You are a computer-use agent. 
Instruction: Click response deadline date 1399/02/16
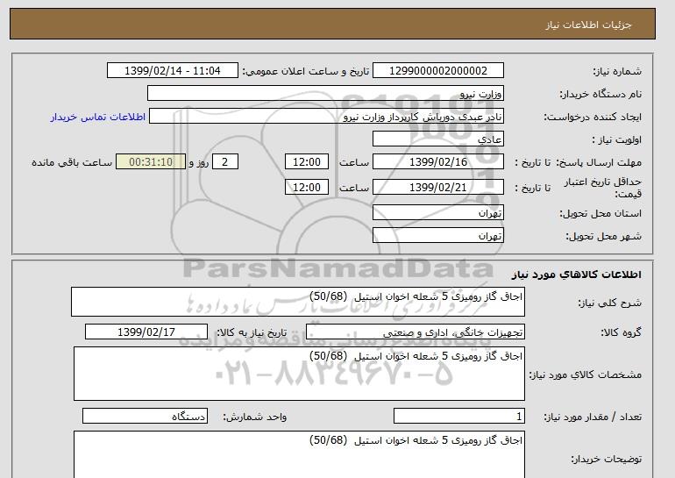(437, 162)
